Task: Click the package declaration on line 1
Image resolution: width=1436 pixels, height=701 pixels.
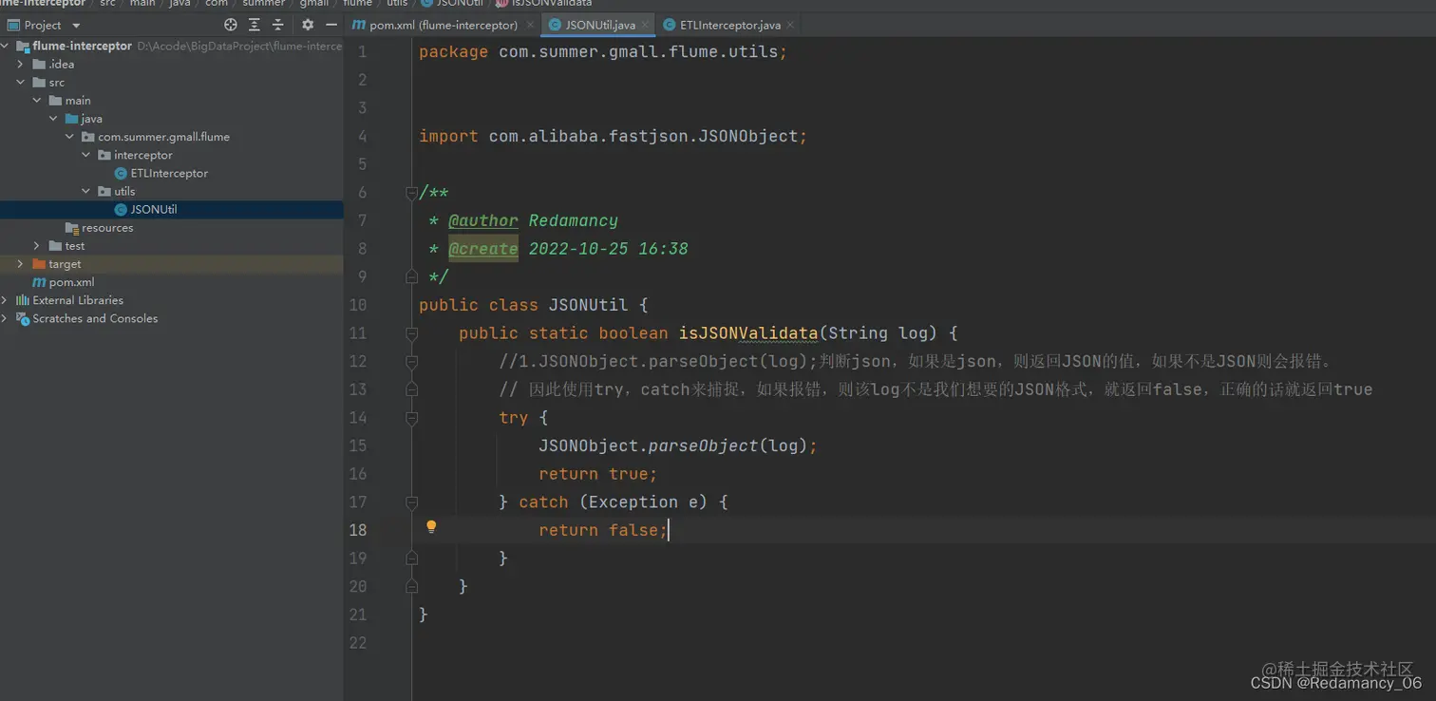Action: coord(603,51)
